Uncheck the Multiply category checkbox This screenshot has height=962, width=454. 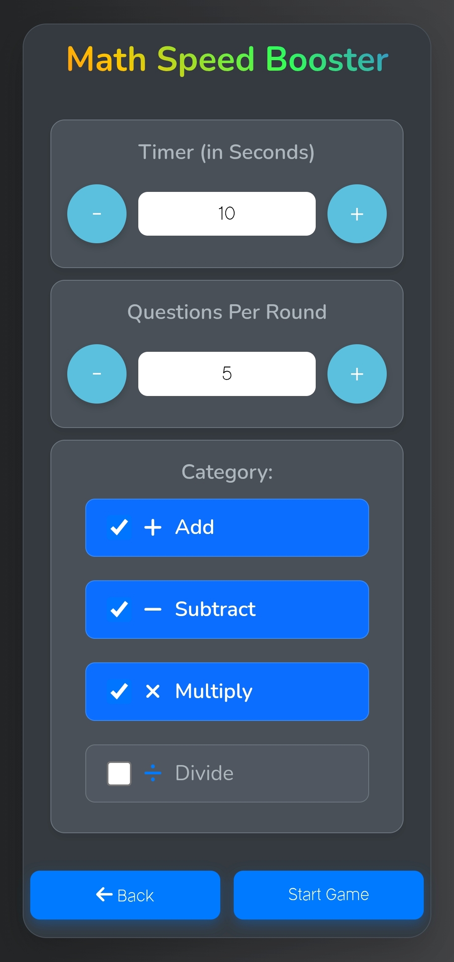click(119, 691)
